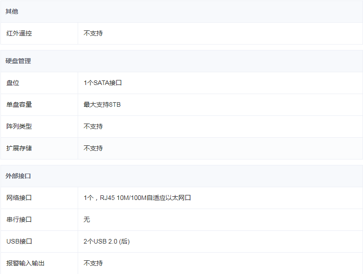363x274 pixels.
Task: Select the 阵列类型 label cell
Action: 40,126
